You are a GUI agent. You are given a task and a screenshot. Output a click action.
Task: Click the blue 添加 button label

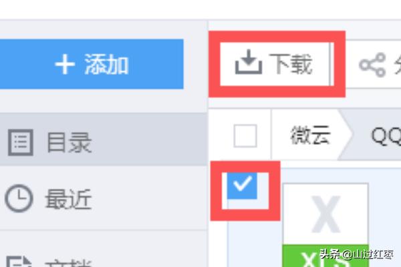pyautogui.click(x=106, y=64)
